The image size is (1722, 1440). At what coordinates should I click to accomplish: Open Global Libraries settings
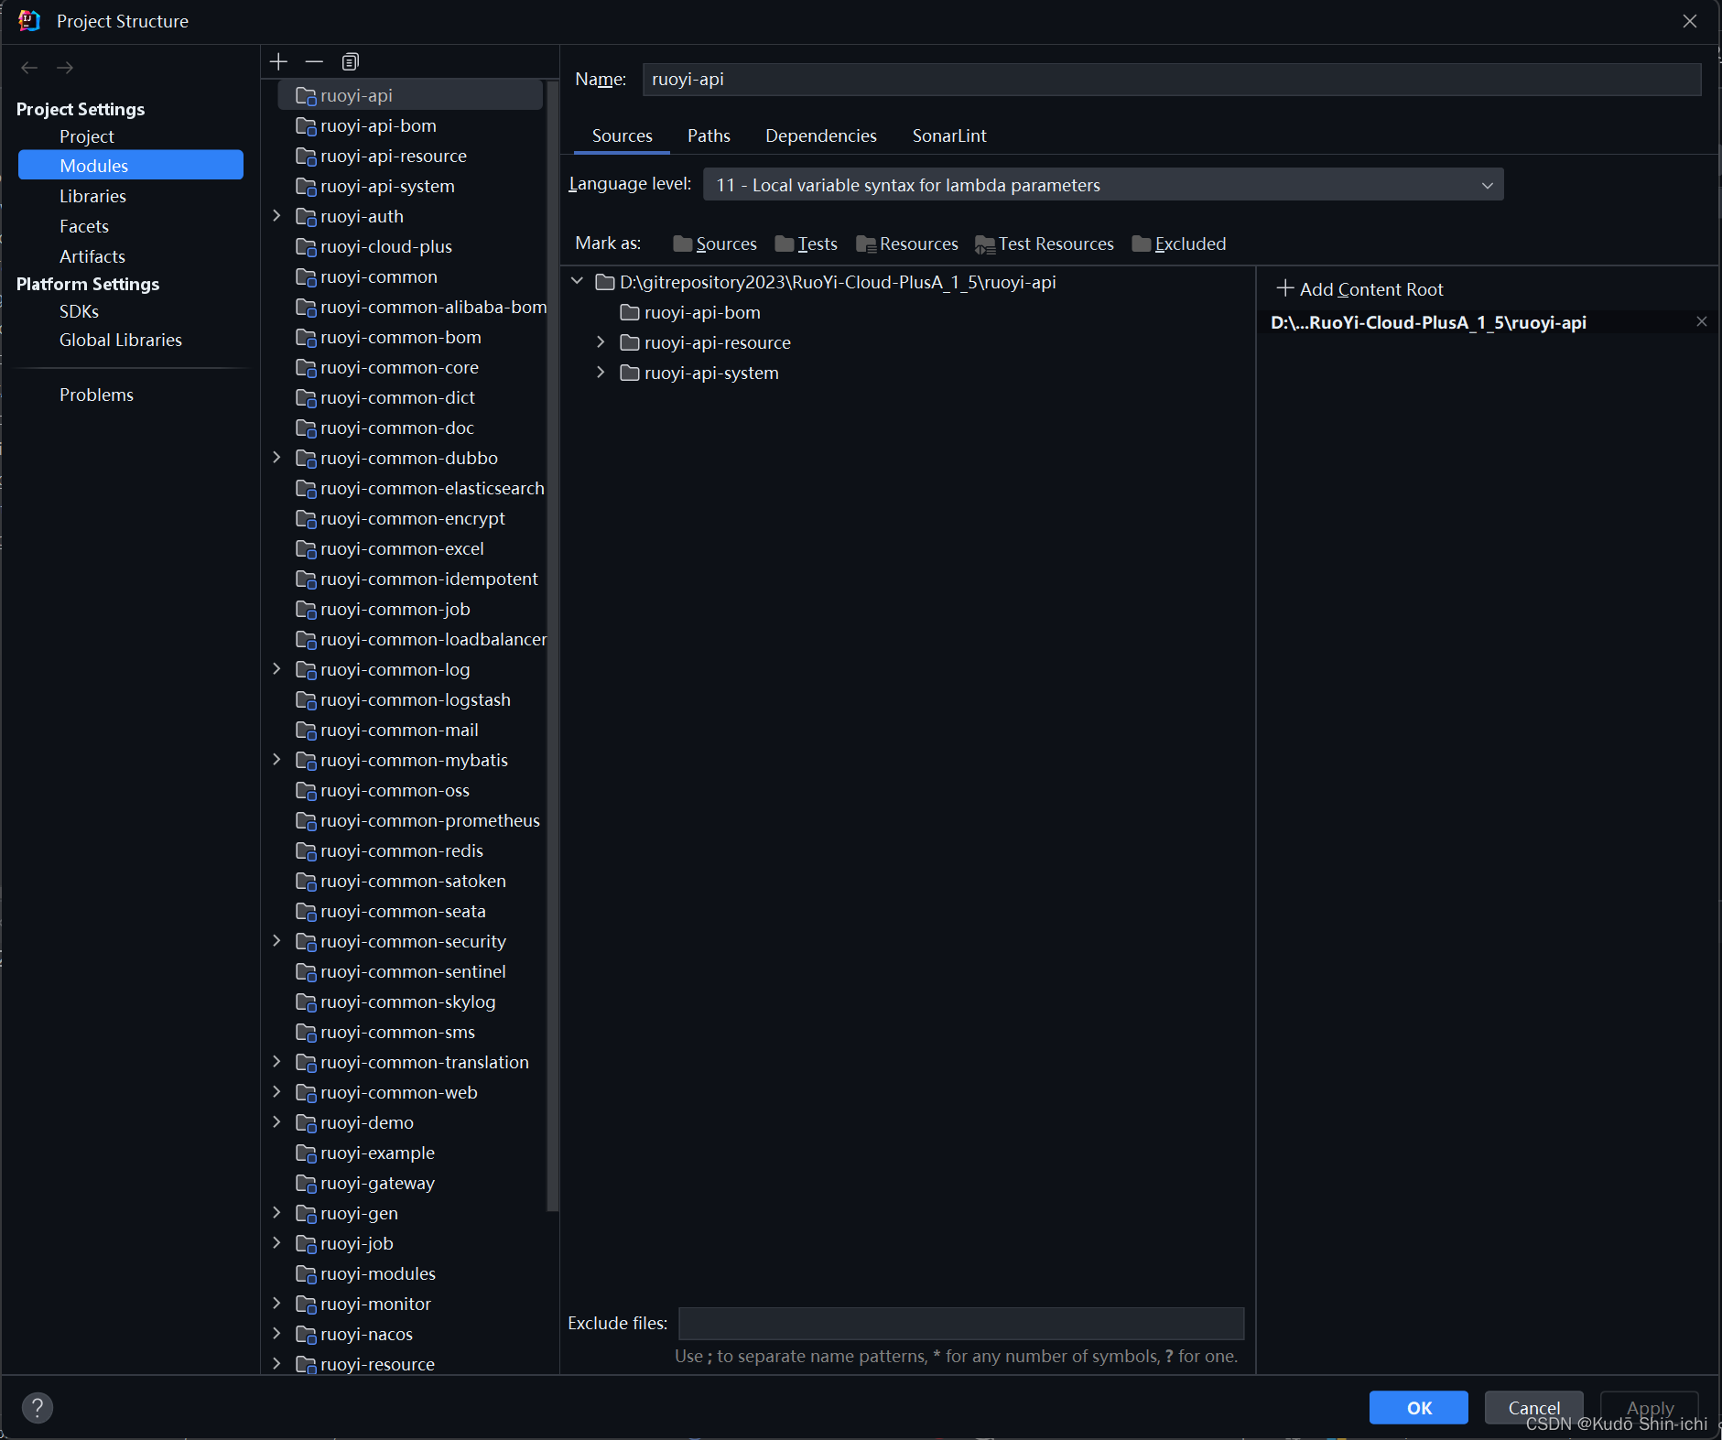pos(121,340)
